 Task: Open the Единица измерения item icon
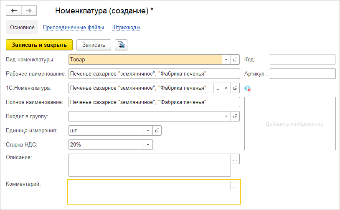(x=157, y=131)
